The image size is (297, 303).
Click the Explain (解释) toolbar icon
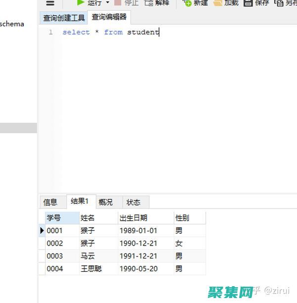point(148,2)
